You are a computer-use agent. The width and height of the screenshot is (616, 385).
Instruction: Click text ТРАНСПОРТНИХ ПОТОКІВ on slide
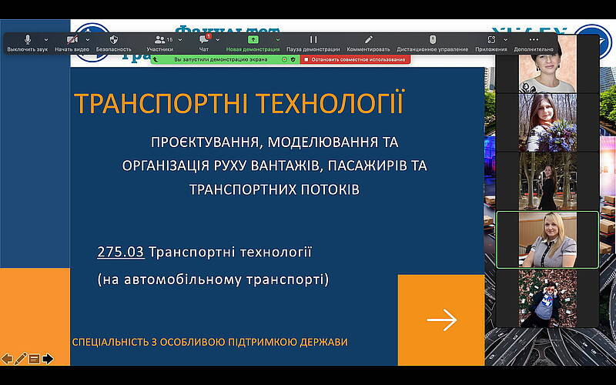tap(274, 189)
